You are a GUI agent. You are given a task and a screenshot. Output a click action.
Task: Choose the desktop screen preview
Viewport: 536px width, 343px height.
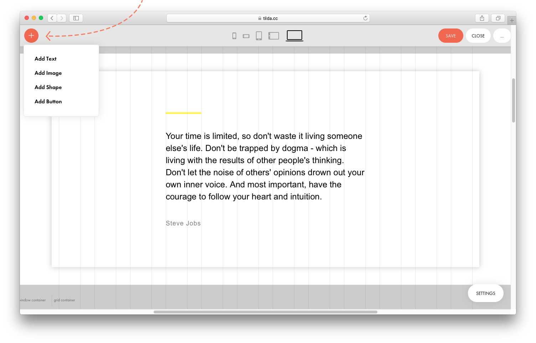pos(294,35)
